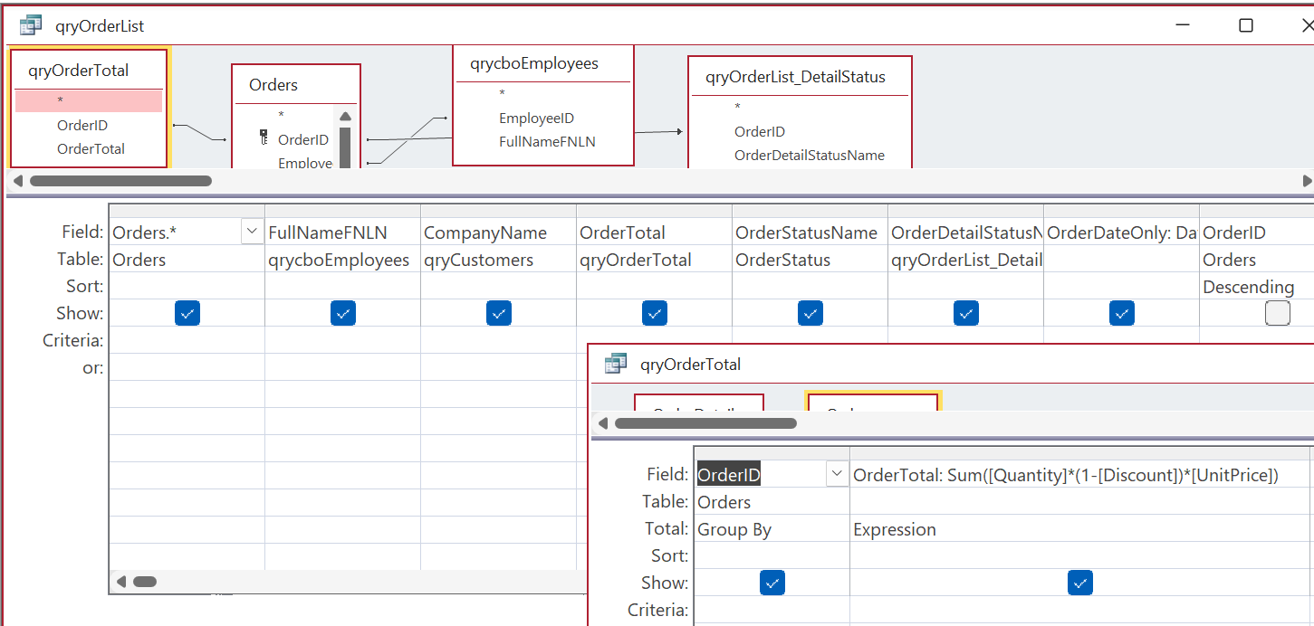This screenshot has width=1314, height=626.
Task: Click Group By total cell in qryOrderTotal
Action: pyautogui.click(x=772, y=529)
